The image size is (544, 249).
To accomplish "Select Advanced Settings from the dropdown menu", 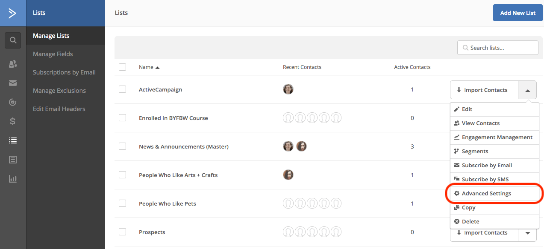I will tap(486, 193).
